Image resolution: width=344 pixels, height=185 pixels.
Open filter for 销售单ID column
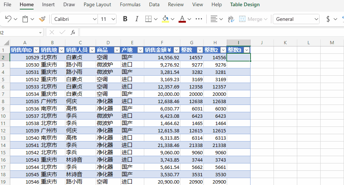pyautogui.click(x=37, y=50)
